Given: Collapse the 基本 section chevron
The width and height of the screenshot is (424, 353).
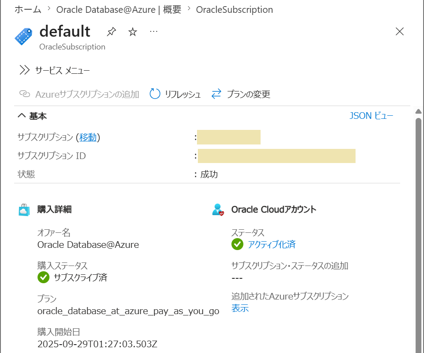Looking at the screenshot, I should coord(22,116).
